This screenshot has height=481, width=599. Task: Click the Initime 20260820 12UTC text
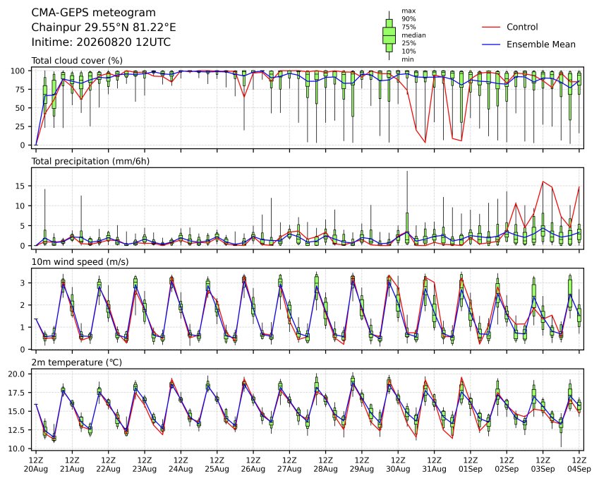pyautogui.click(x=101, y=42)
